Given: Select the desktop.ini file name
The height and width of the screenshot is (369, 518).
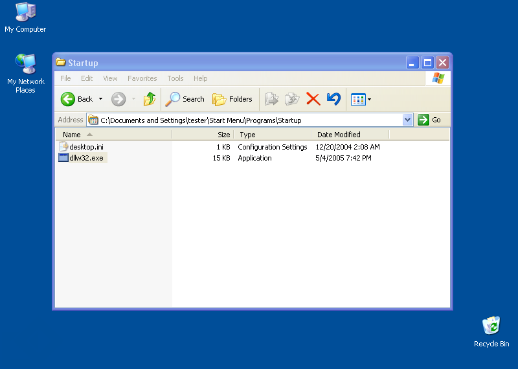Looking at the screenshot, I should tap(87, 147).
